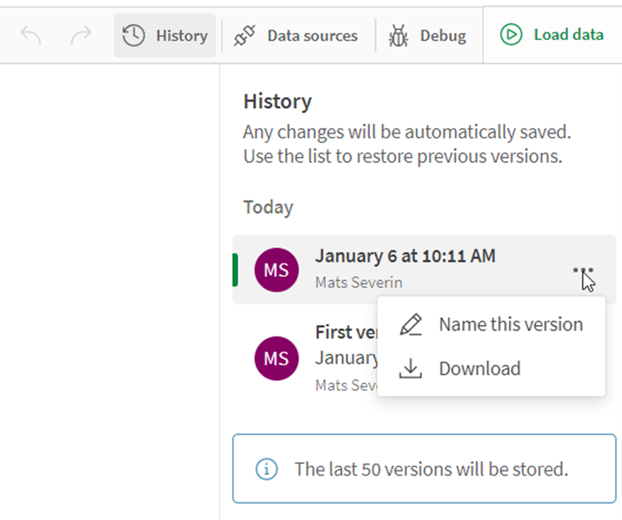Click the green Load data play icon
The image size is (622, 520).
point(510,35)
